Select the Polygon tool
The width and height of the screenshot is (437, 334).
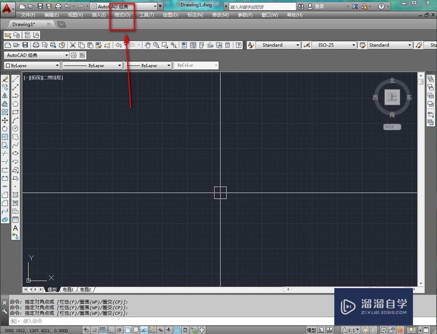(x=15, y=104)
